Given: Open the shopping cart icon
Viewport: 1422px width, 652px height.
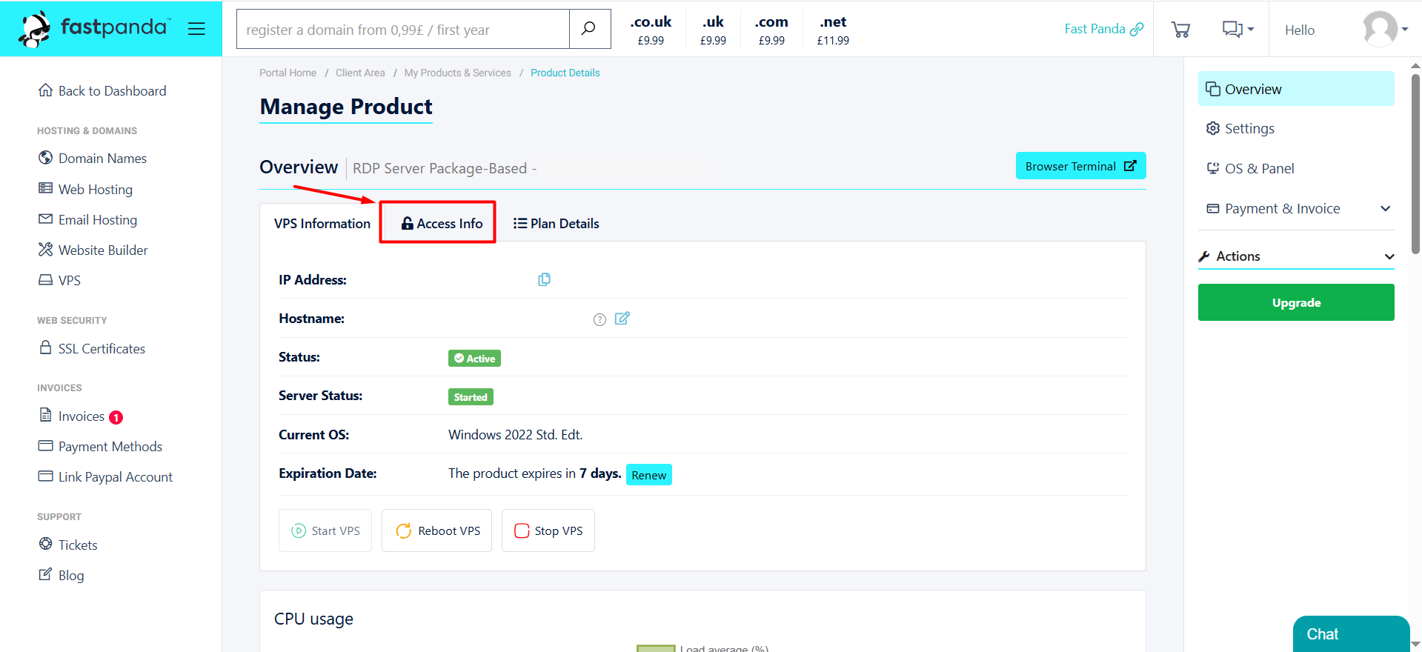Looking at the screenshot, I should [x=1180, y=30].
